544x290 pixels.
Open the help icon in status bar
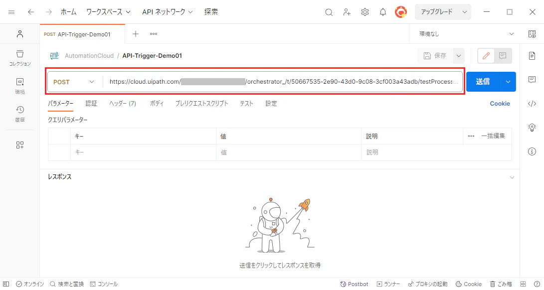(537, 284)
